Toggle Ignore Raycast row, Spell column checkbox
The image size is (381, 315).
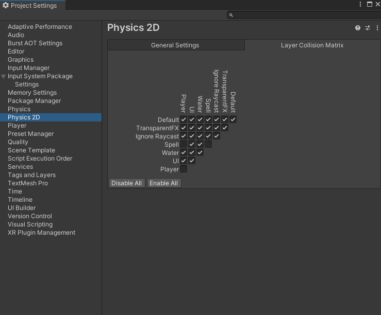pyautogui.click(x=208, y=136)
